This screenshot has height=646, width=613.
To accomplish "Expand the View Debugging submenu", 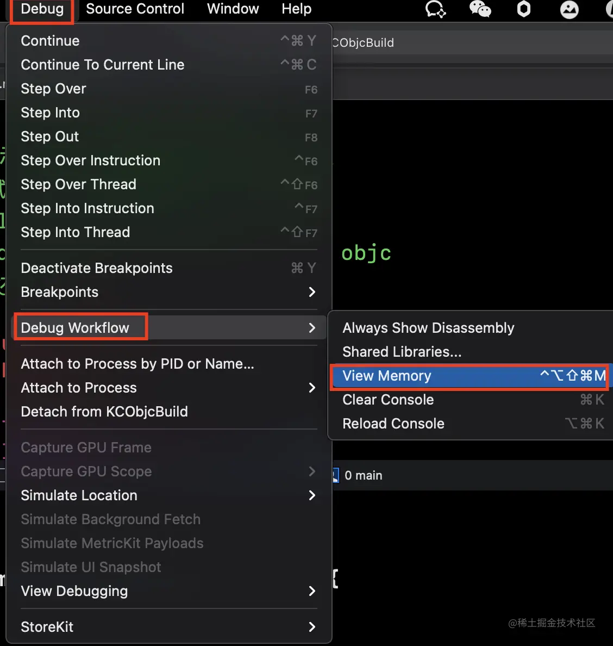I will 169,591.
